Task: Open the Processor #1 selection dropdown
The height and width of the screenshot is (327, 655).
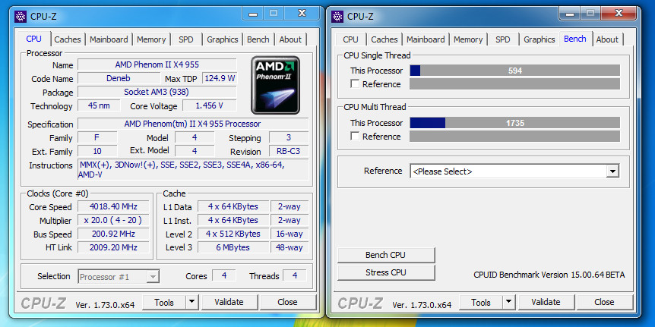Action: click(x=119, y=276)
